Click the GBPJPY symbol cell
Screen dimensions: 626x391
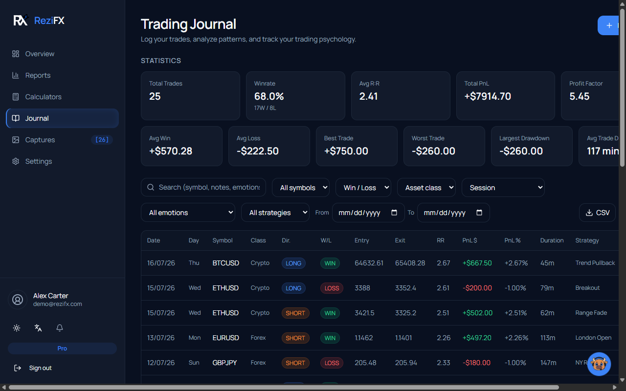[225, 363]
